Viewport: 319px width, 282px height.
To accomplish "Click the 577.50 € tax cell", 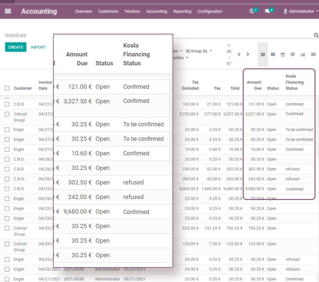I will tap(212, 114).
